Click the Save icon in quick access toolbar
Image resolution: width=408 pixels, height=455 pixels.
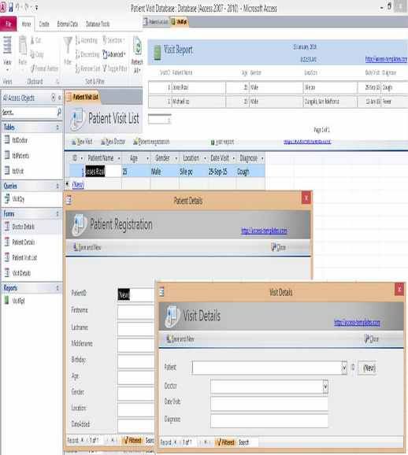pos(10,8)
